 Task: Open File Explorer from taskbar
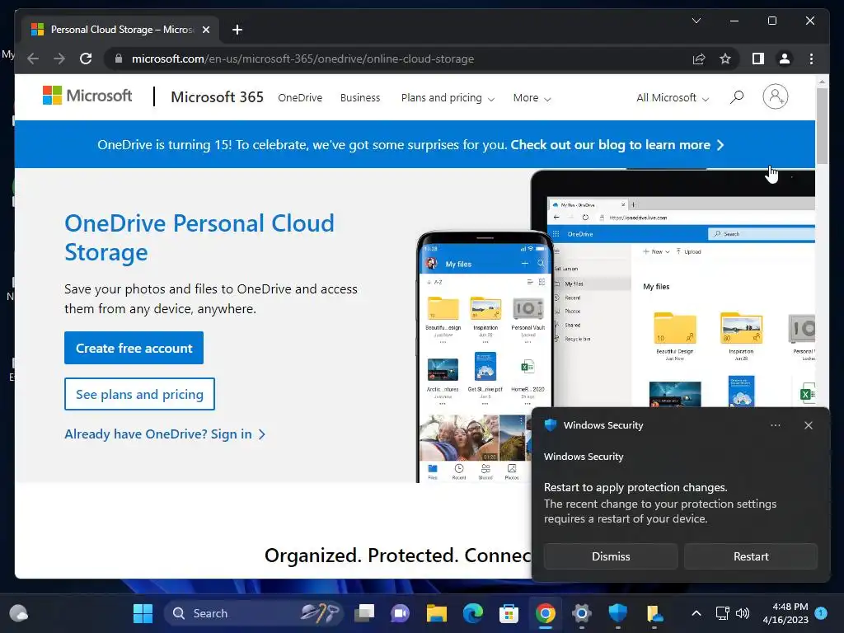(x=437, y=613)
